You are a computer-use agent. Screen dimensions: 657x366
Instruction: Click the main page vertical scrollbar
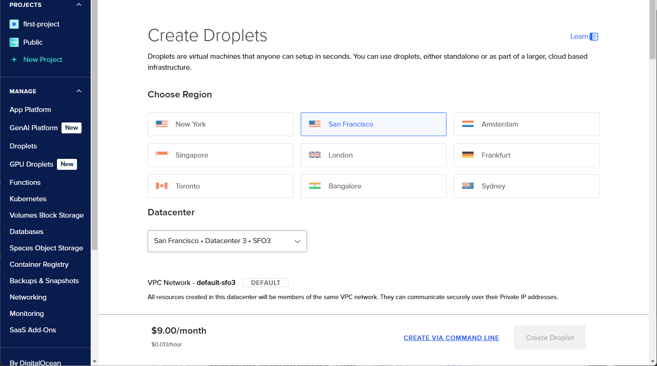653,30
